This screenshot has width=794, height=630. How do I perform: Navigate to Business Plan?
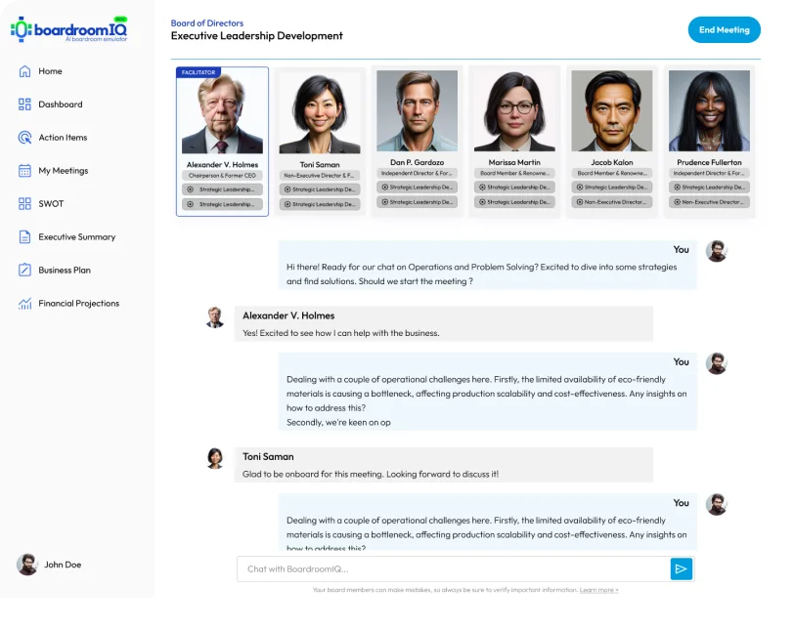pyautogui.click(x=65, y=270)
